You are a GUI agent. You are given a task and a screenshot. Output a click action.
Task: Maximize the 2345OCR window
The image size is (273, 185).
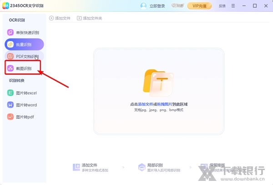pos(255,6)
